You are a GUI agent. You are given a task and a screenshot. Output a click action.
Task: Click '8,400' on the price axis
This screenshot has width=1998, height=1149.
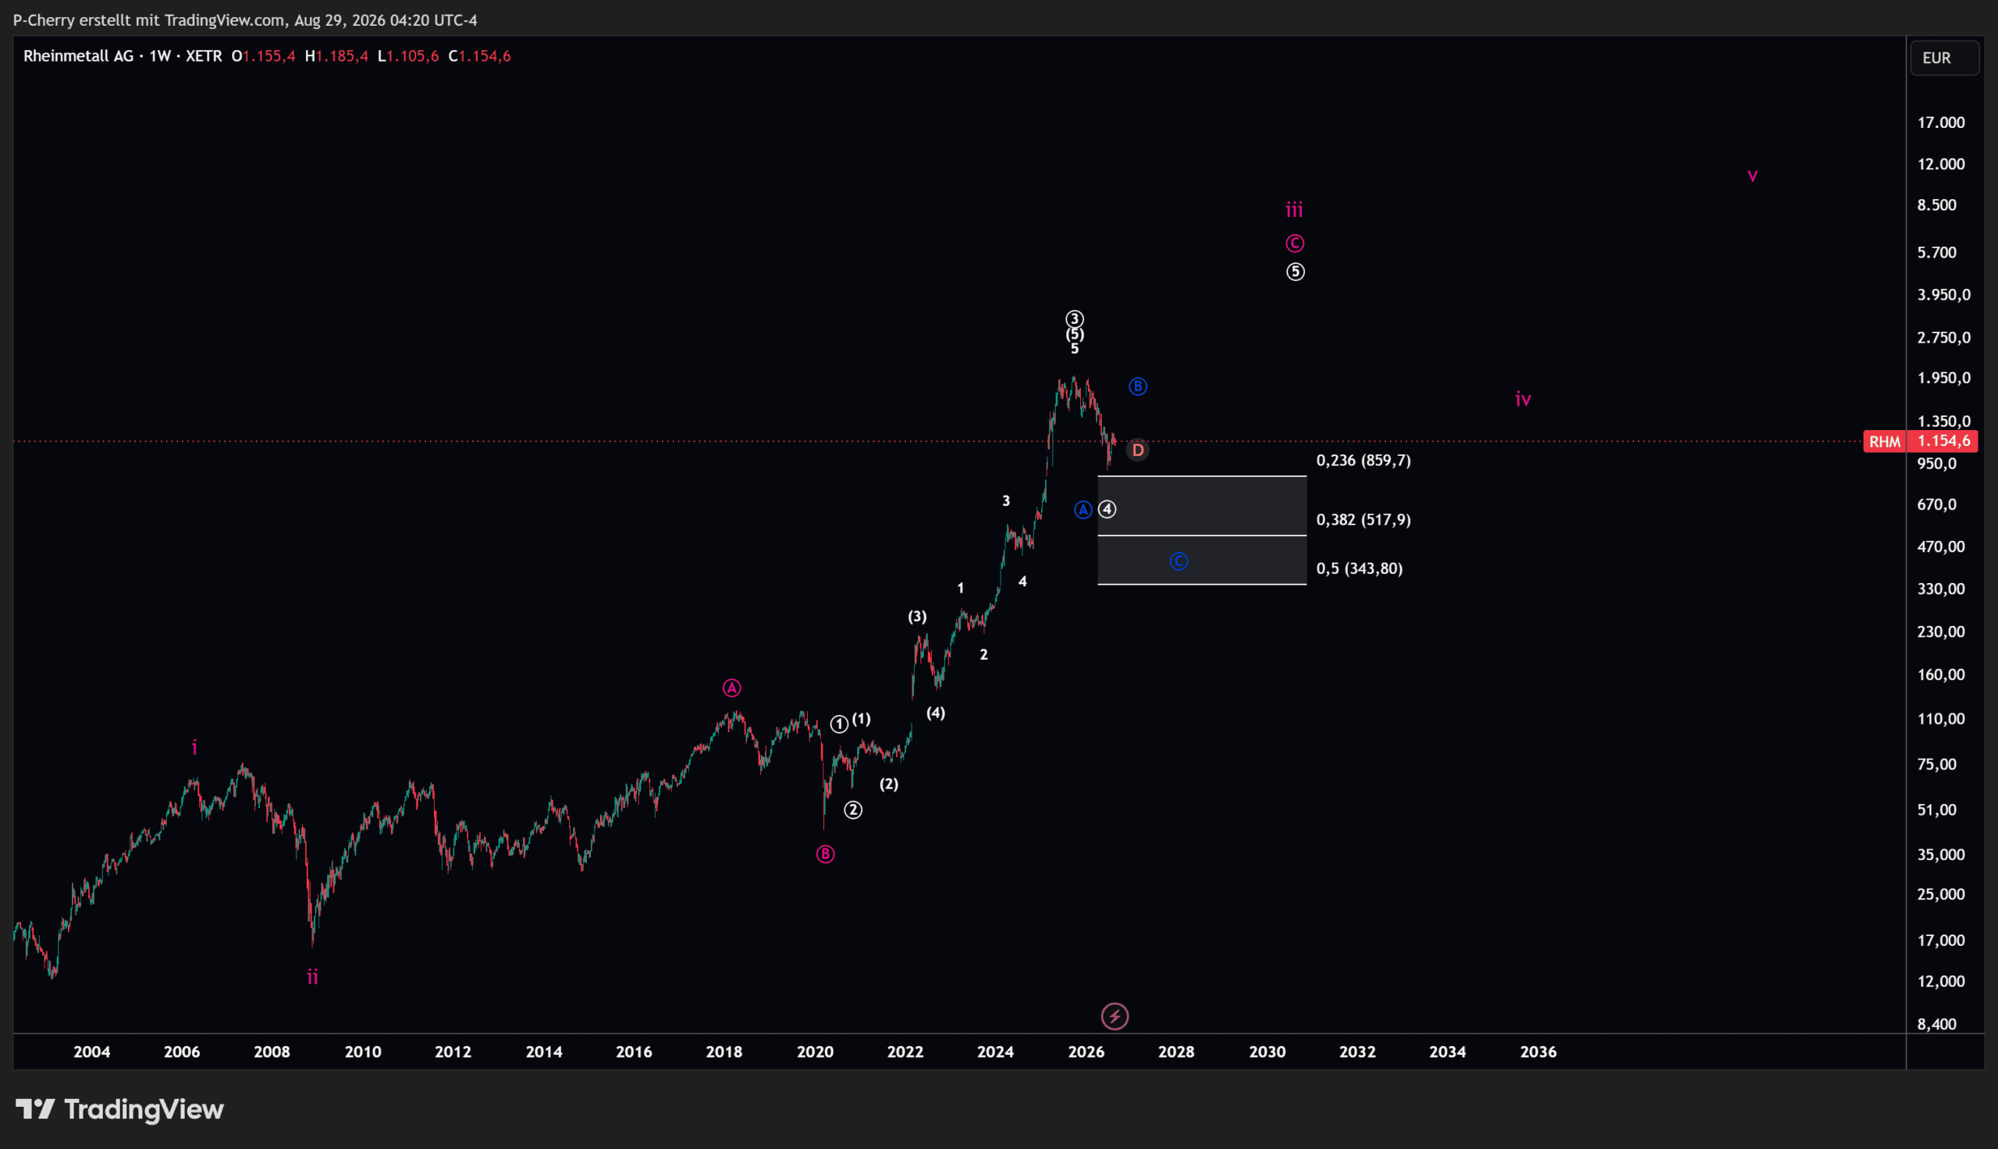tap(1936, 1024)
